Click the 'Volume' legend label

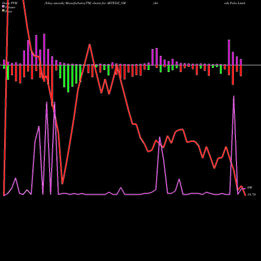10,7
